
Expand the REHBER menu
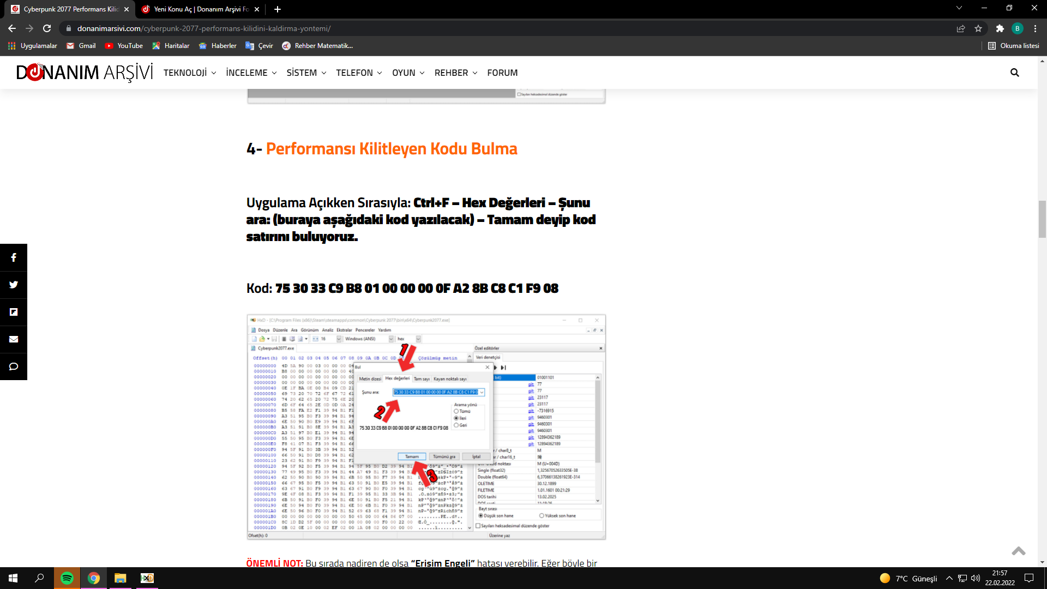pyautogui.click(x=456, y=73)
